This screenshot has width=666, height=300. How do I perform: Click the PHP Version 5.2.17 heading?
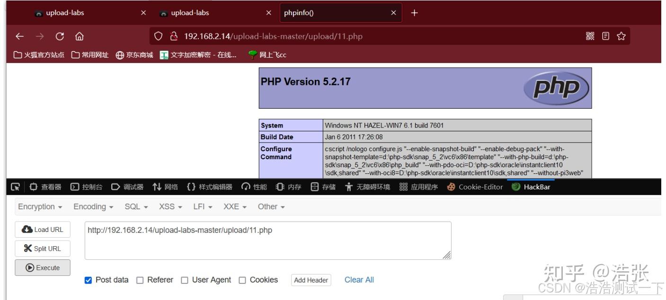click(305, 82)
